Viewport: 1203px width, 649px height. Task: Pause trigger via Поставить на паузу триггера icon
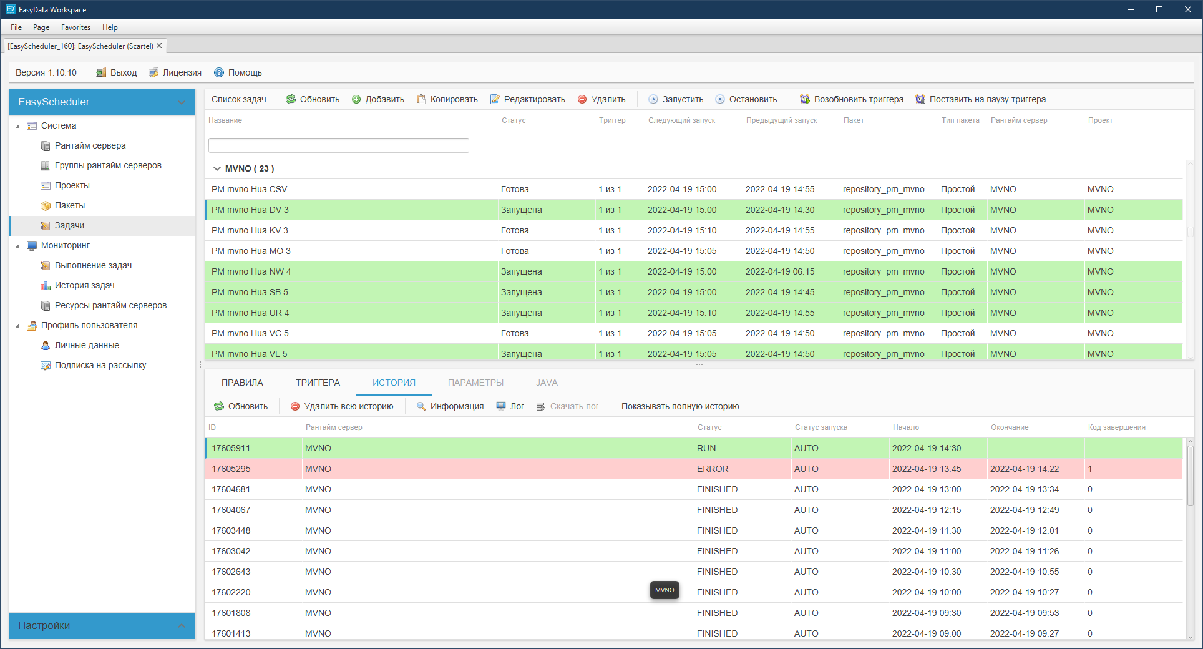[x=920, y=99]
